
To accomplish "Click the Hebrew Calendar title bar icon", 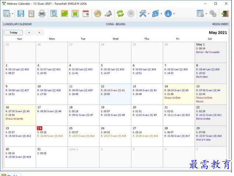I will (4, 4).
